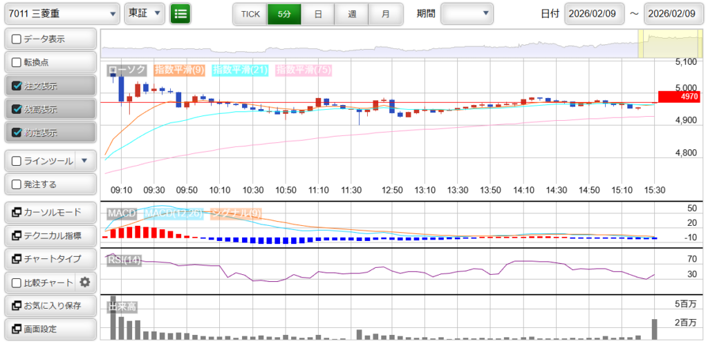Image resolution: width=708 pixels, height=346 pixels.
Task: Expand the 7011 三菱重 stock dropdown
Action: tap(62, 13)
